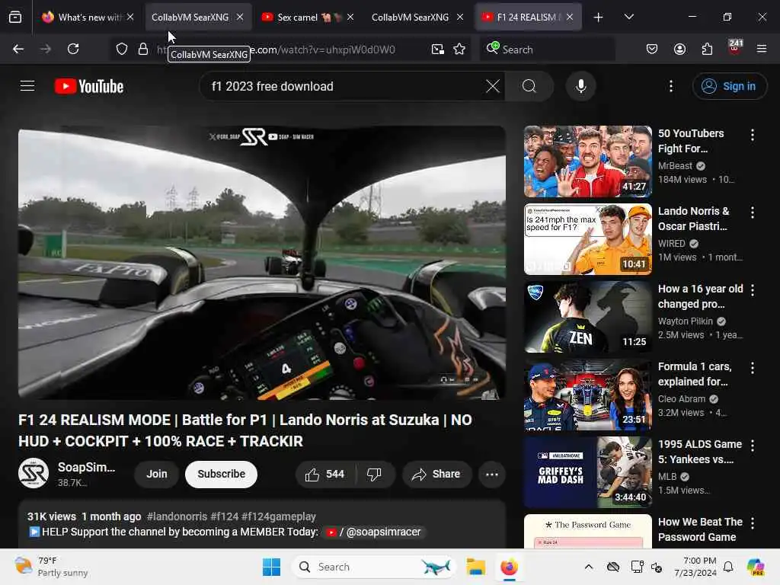
Task: Go to the YouTube home logo
Action: pos(89,86)
